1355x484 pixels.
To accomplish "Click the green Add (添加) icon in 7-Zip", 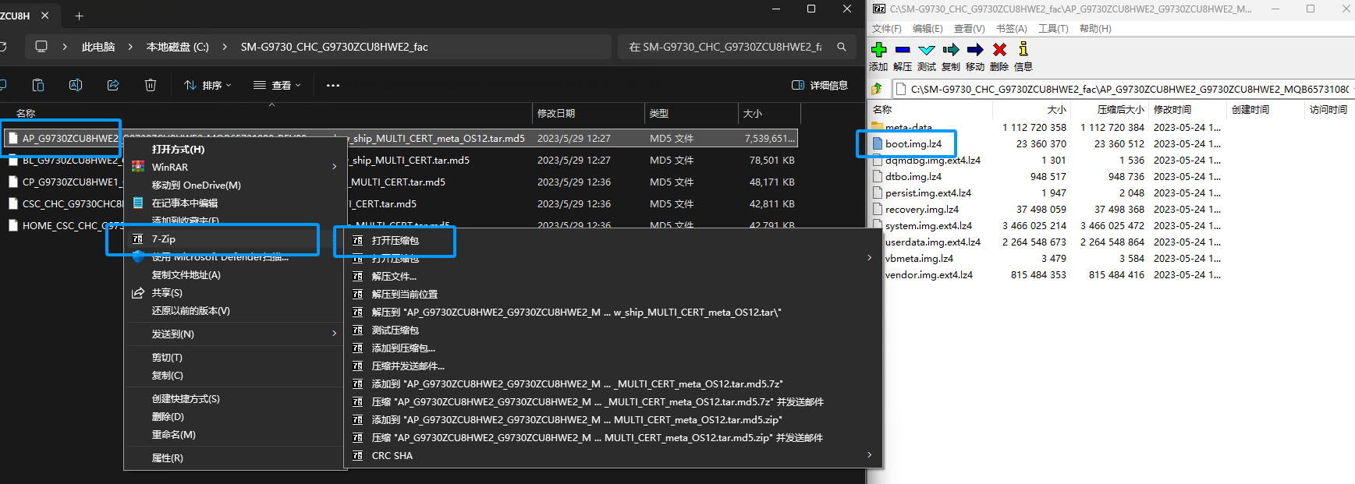I will (x=879, y=50).
